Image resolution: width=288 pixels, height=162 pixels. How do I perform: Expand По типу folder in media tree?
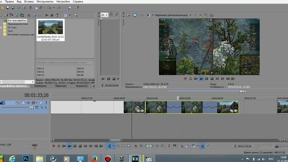(x=1, y=27)
